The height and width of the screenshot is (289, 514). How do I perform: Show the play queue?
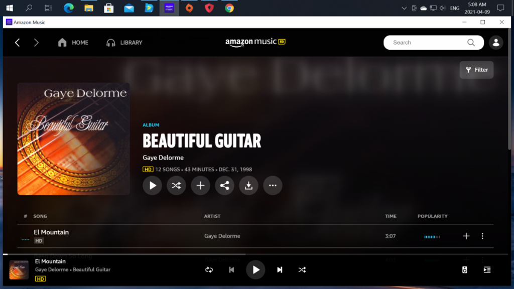tap(487, 269)
